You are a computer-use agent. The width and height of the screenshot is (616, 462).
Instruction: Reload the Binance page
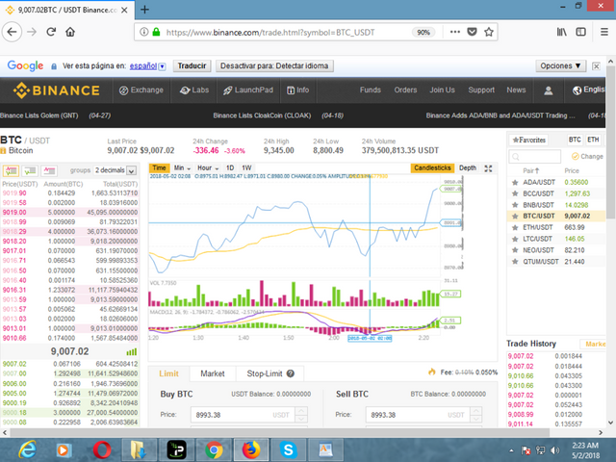(x=51, y=32)
